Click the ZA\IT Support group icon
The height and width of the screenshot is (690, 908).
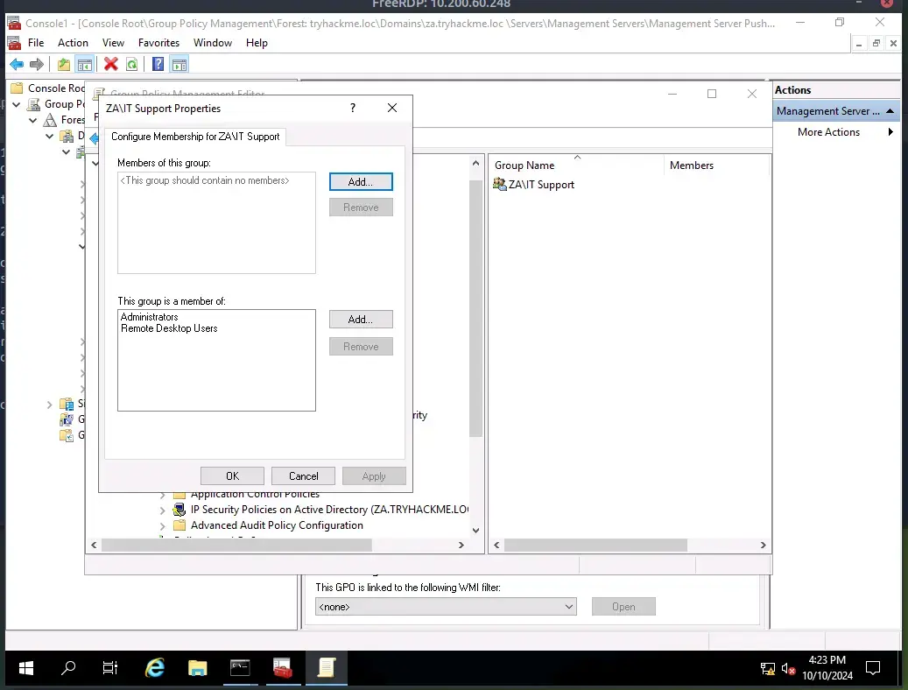tap(499, 184)
